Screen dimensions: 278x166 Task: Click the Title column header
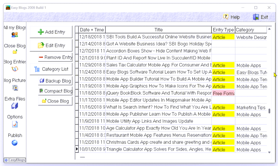click(x=159, y=30)
